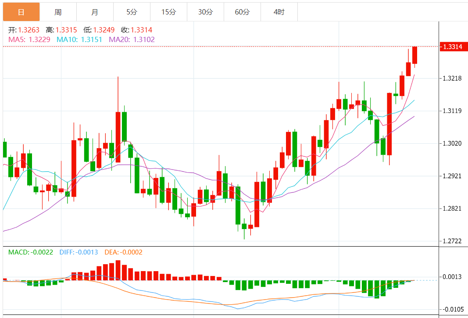Click the opening price value 1.3263
This screenshot has height=318, width=468.
(29, 30)
